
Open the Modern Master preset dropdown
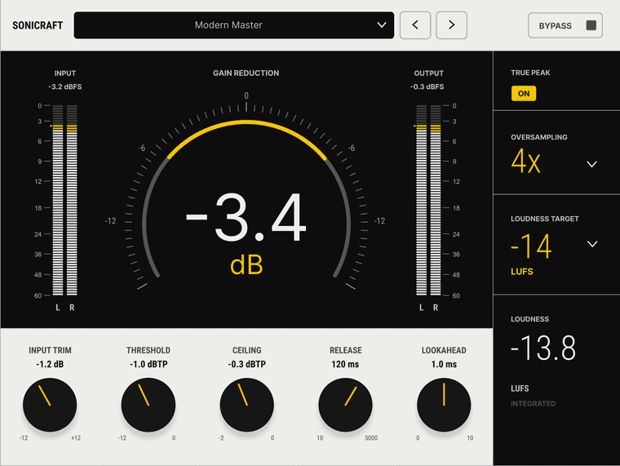(233, 25)
